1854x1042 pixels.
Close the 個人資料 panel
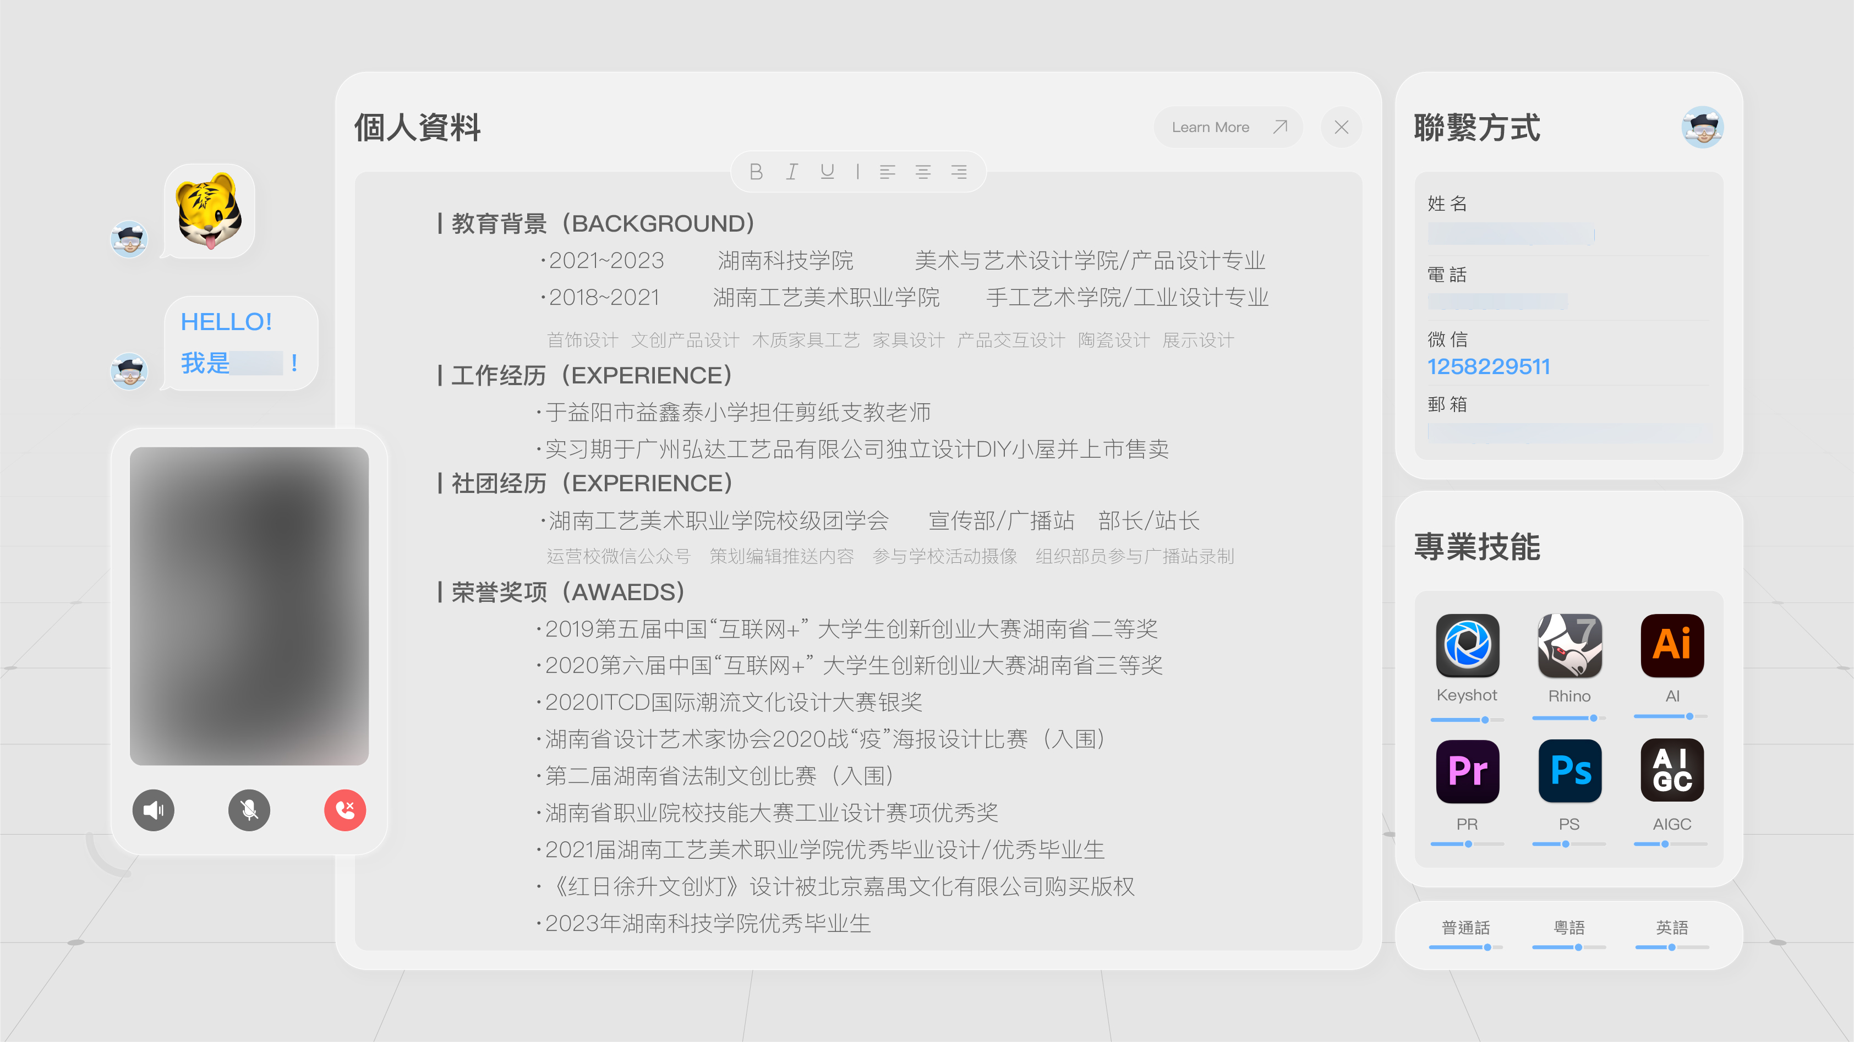pos(1341,128)
